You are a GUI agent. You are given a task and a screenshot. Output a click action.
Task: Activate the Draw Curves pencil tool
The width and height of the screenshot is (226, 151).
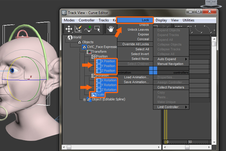click(78, 29)
